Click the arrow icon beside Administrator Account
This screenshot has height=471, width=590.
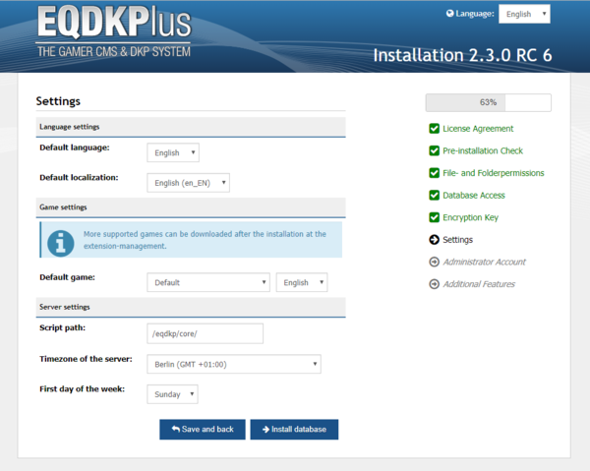click(x=434, y=262)
